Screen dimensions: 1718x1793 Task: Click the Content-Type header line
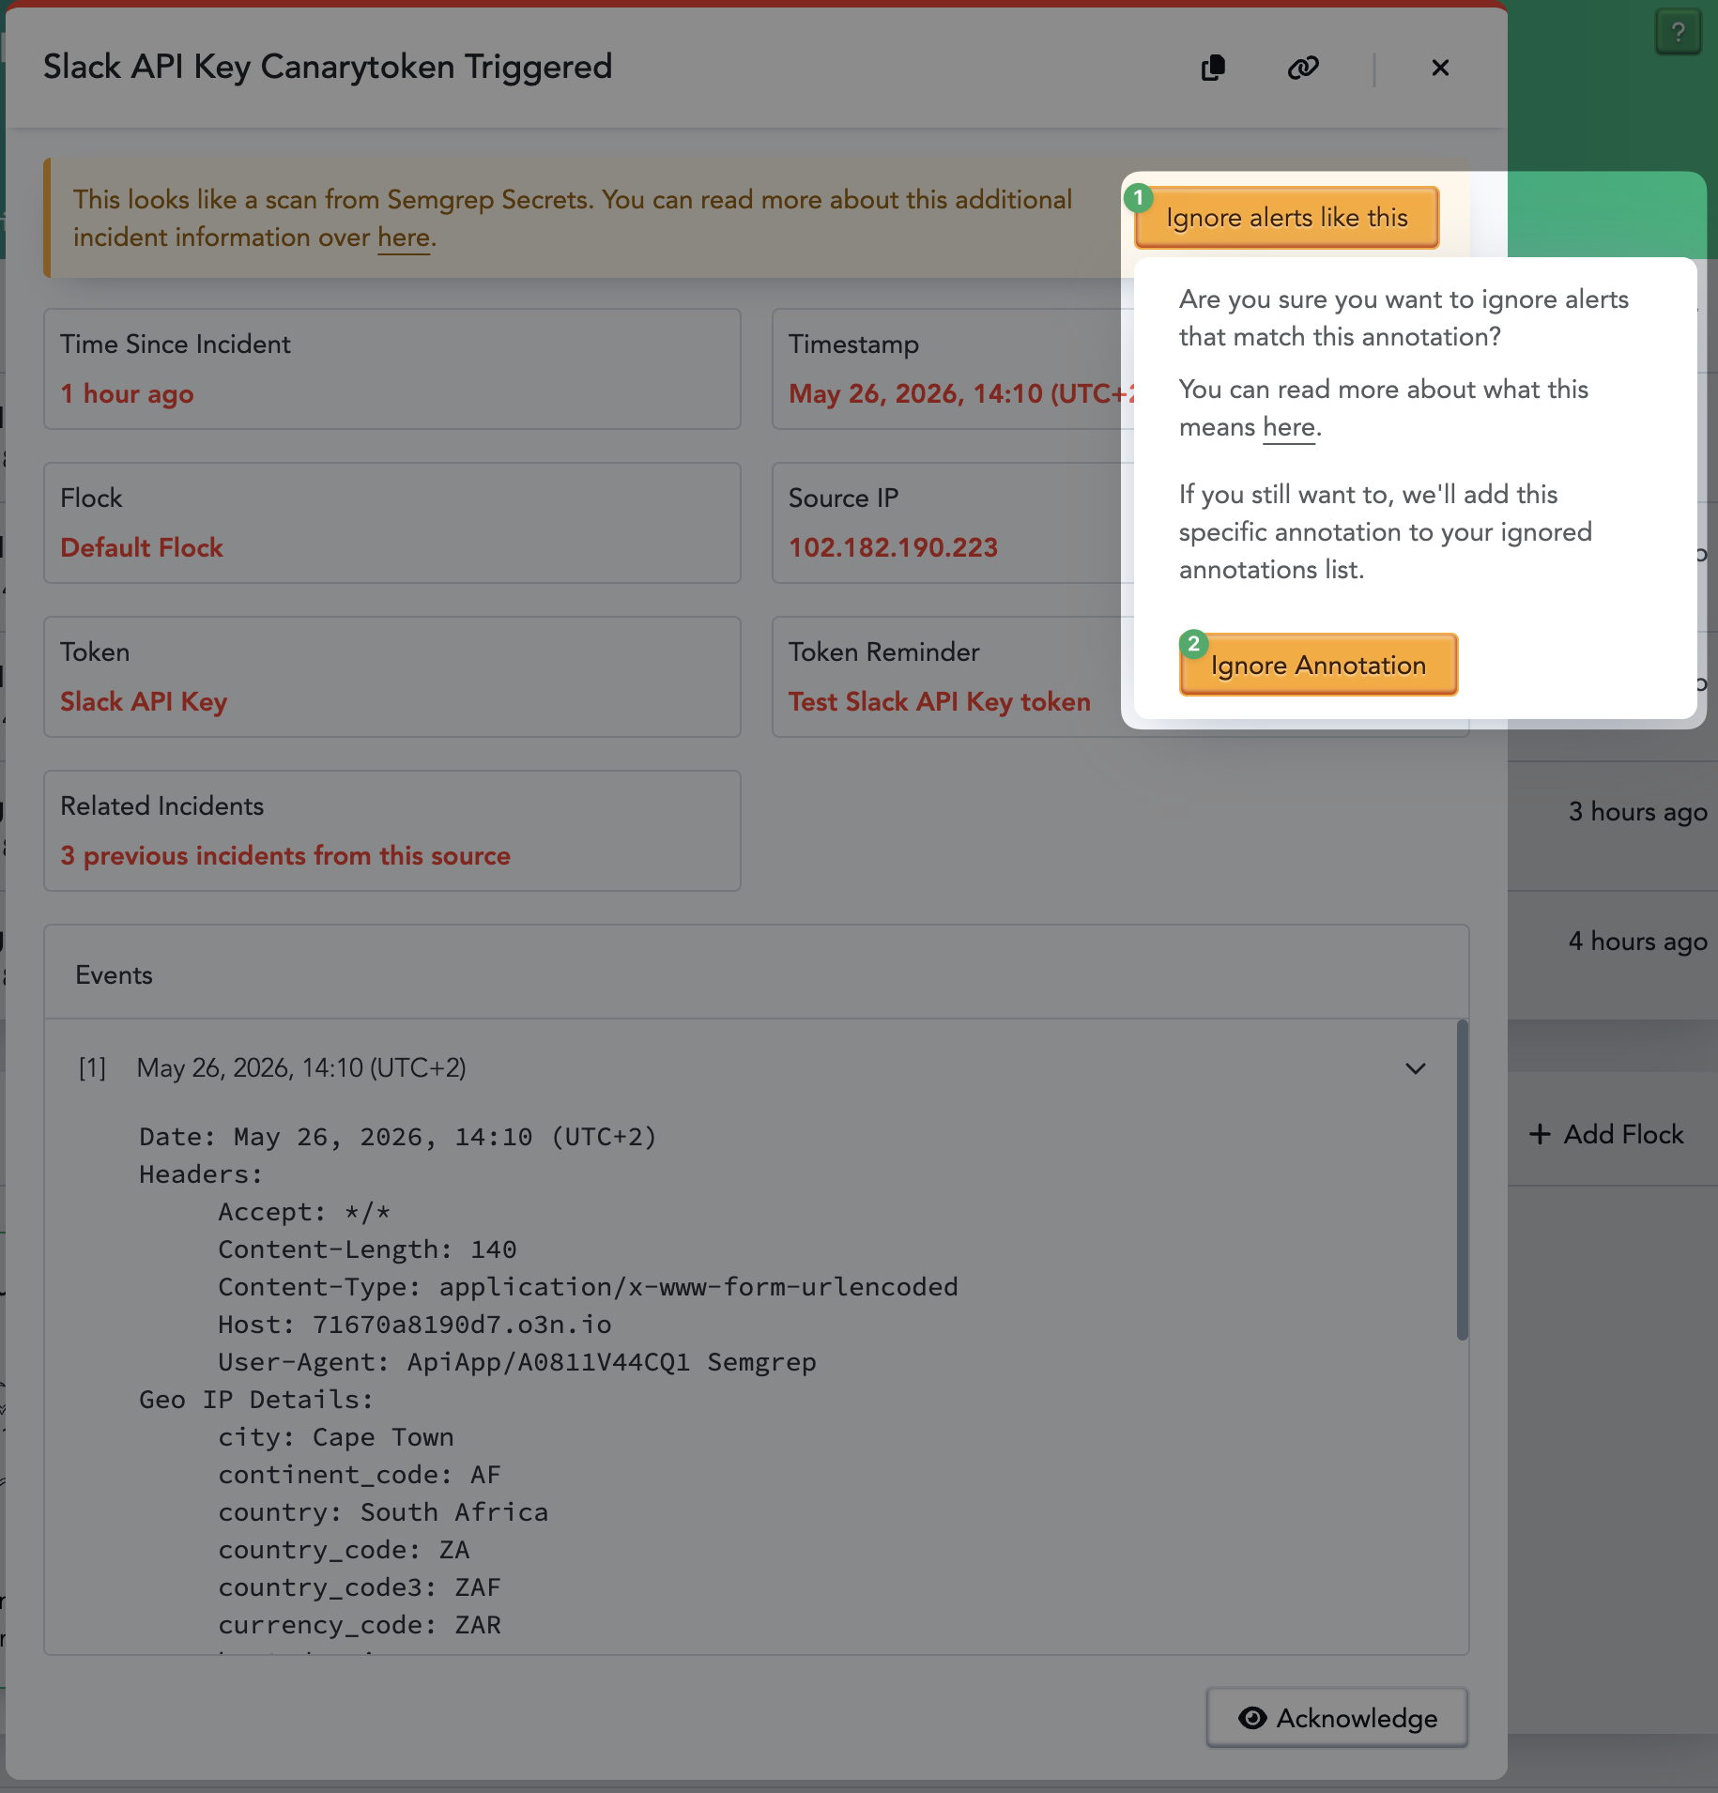[x=588, y=1287]
